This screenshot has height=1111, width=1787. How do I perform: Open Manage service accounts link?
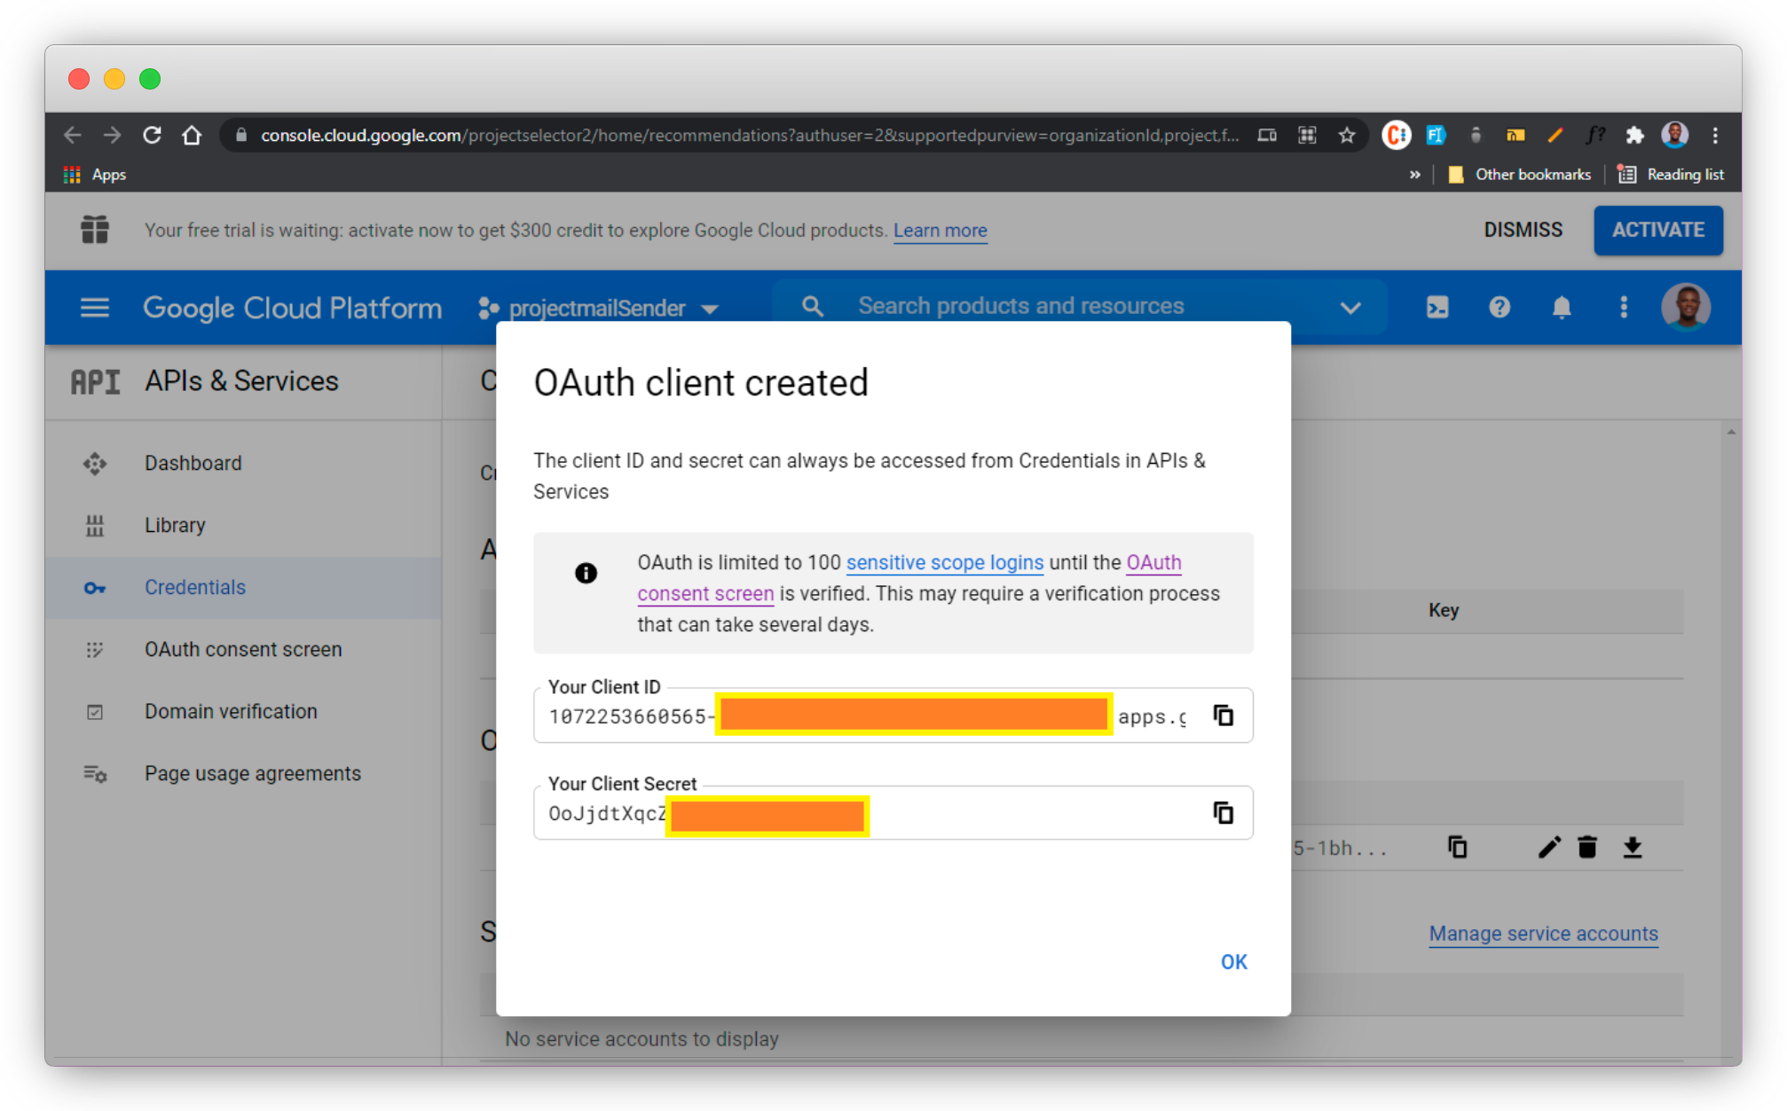1543,934
